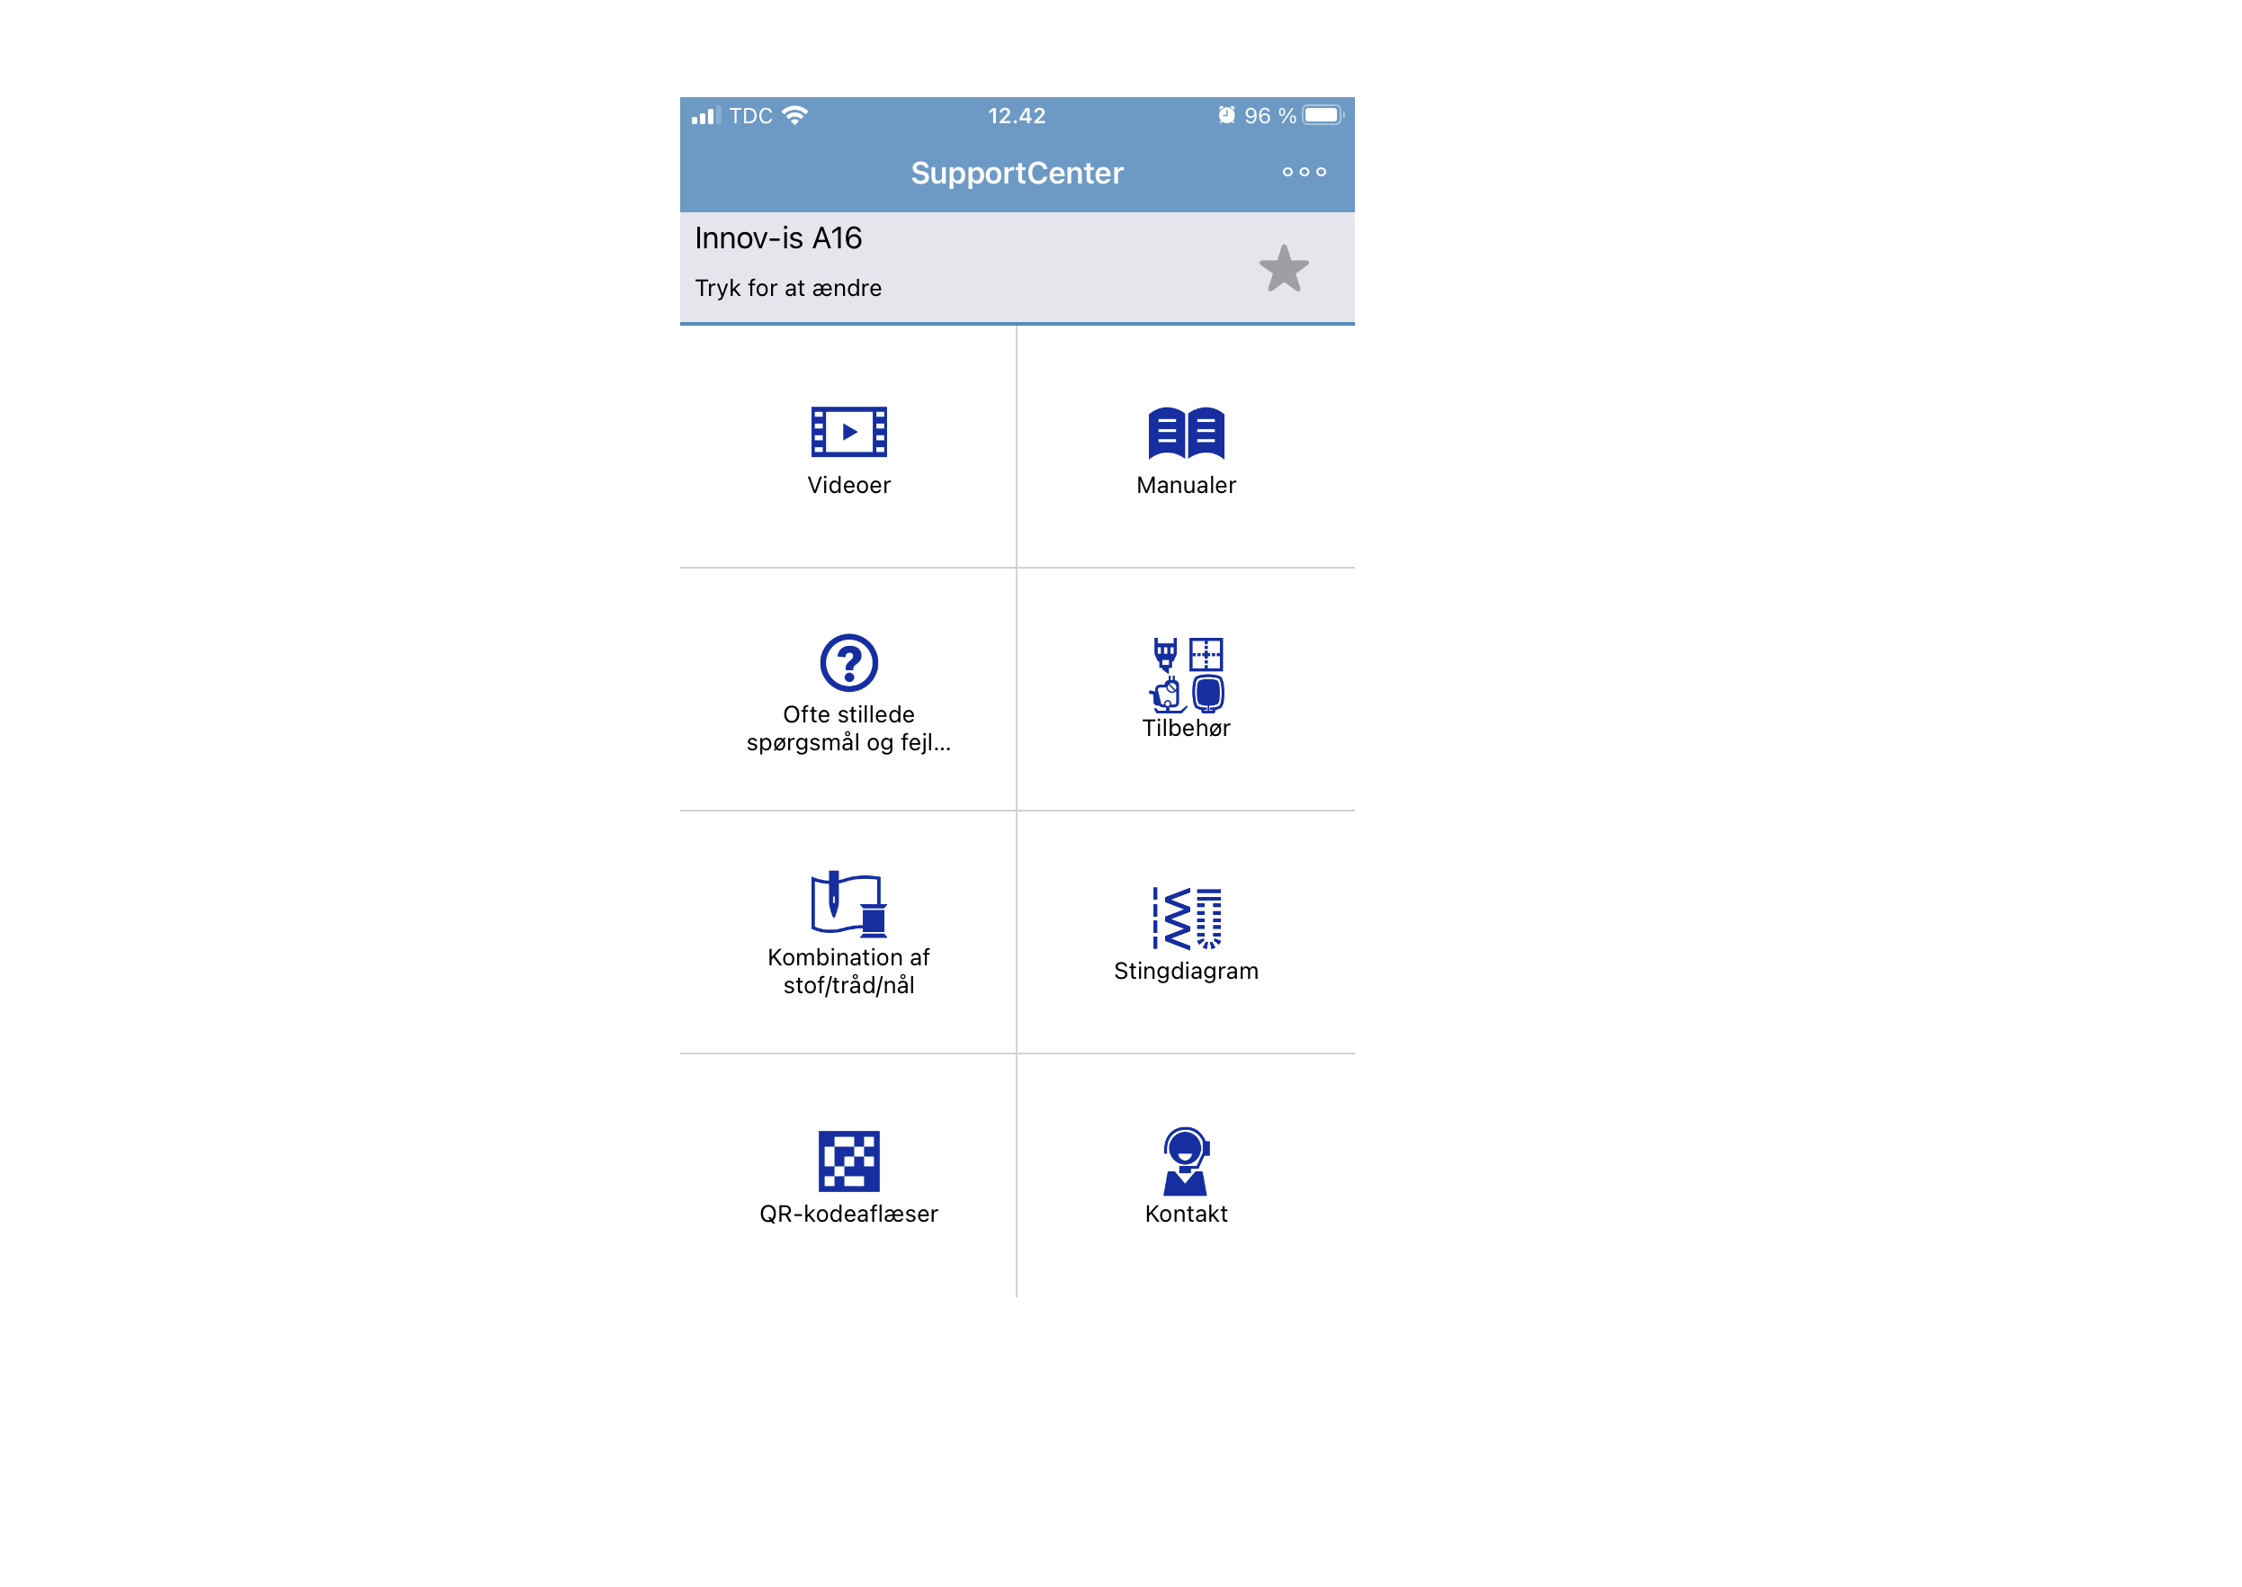Screen dimensions: 2242x1587
Task: Click the stitch pattern Stingdiagram icon
Action: pyautogui.click(x=1186, y=917)
